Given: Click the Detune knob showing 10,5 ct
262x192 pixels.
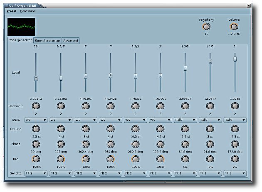Looking at the screenshot, I should (136, 129).
